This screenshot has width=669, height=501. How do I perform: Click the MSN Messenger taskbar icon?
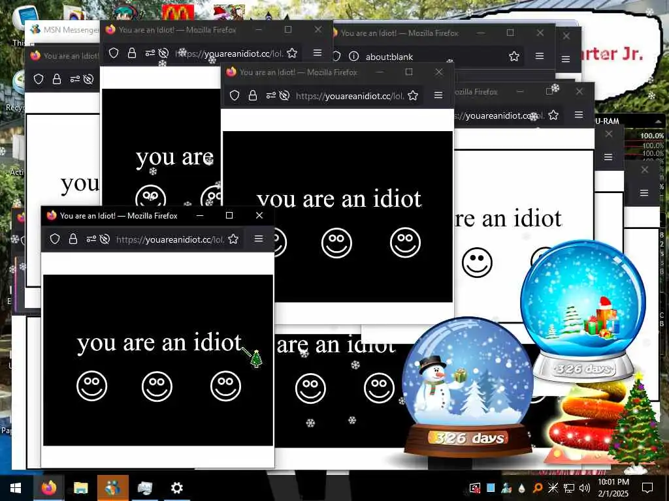[x=112, y=488]
